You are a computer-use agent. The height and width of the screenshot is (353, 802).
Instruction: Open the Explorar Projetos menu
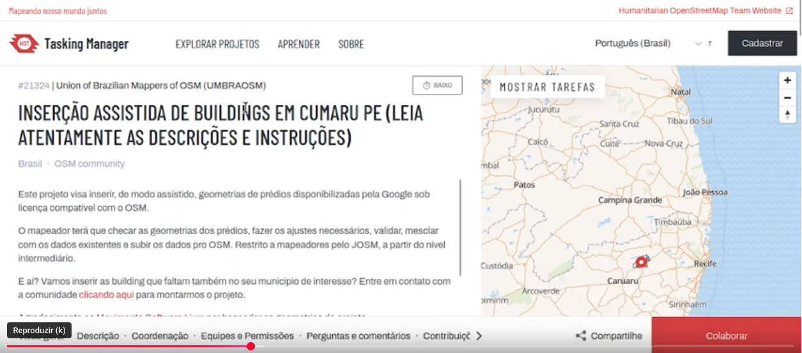pos(217,44)
